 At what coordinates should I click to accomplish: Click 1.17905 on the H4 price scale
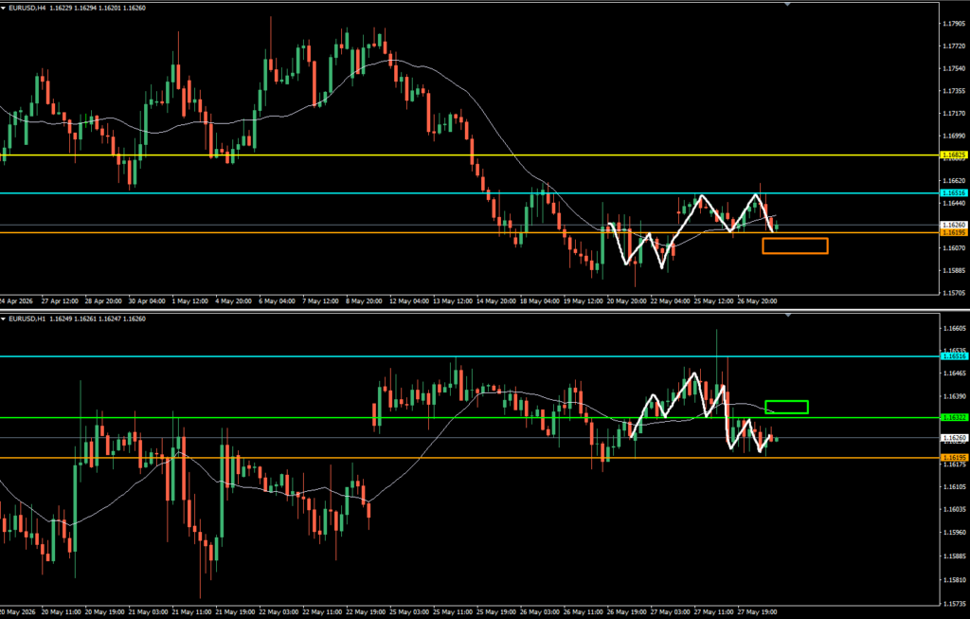pyautogui.click(x=953, y=24)
